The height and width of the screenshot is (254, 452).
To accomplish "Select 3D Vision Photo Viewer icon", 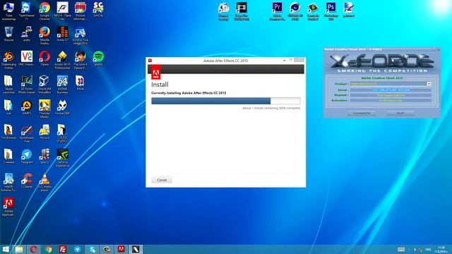I will pyautogui.click(x=27, y=85).
